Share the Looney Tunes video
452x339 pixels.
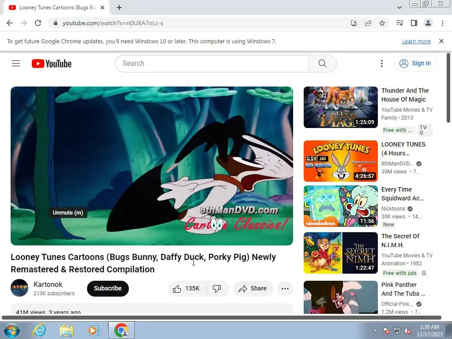[253, 288]
